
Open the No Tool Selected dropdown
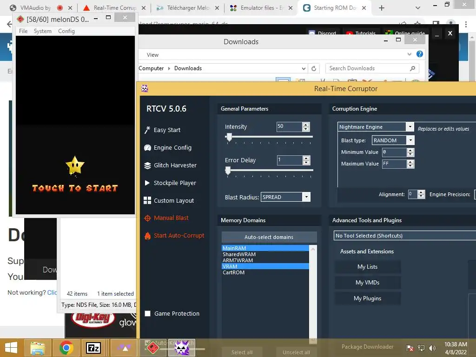[405, 236]
